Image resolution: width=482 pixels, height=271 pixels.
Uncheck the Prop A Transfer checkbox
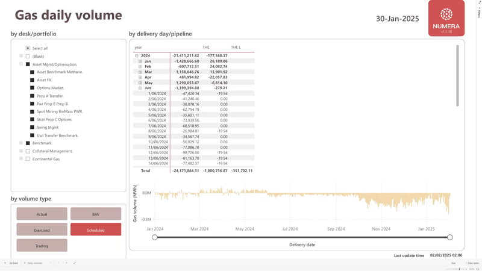[x=32, y=96]
